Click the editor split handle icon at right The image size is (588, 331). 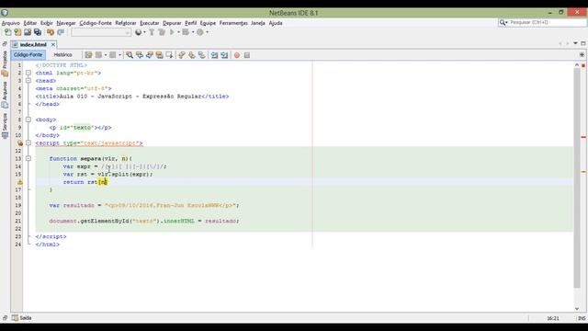pos(582,55)
